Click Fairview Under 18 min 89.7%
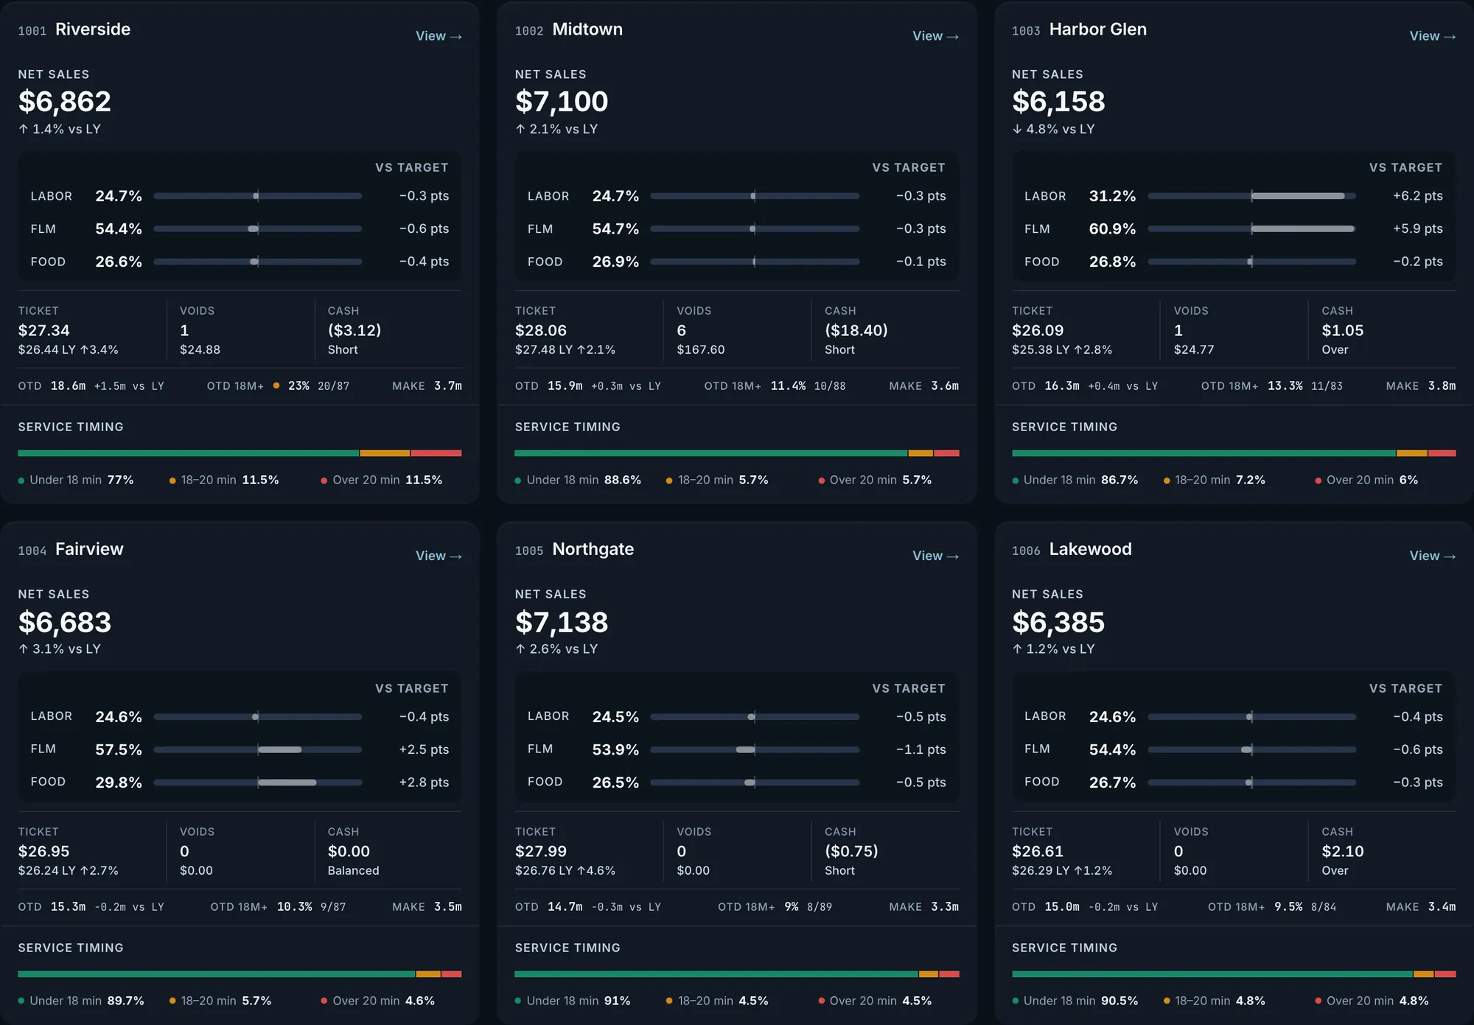1474x1025 pixels. tap(81, 1001)
